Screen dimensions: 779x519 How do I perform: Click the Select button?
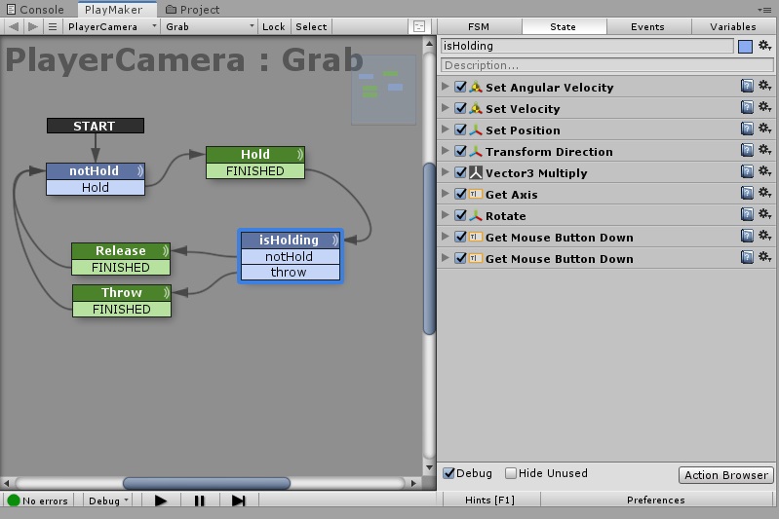[x=311, y=27]
